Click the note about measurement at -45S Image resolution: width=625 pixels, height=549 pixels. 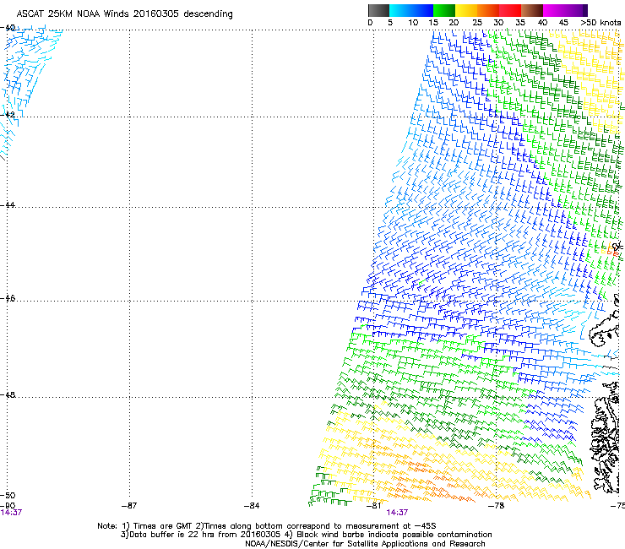pyautogui.click(x=316, y=526)
